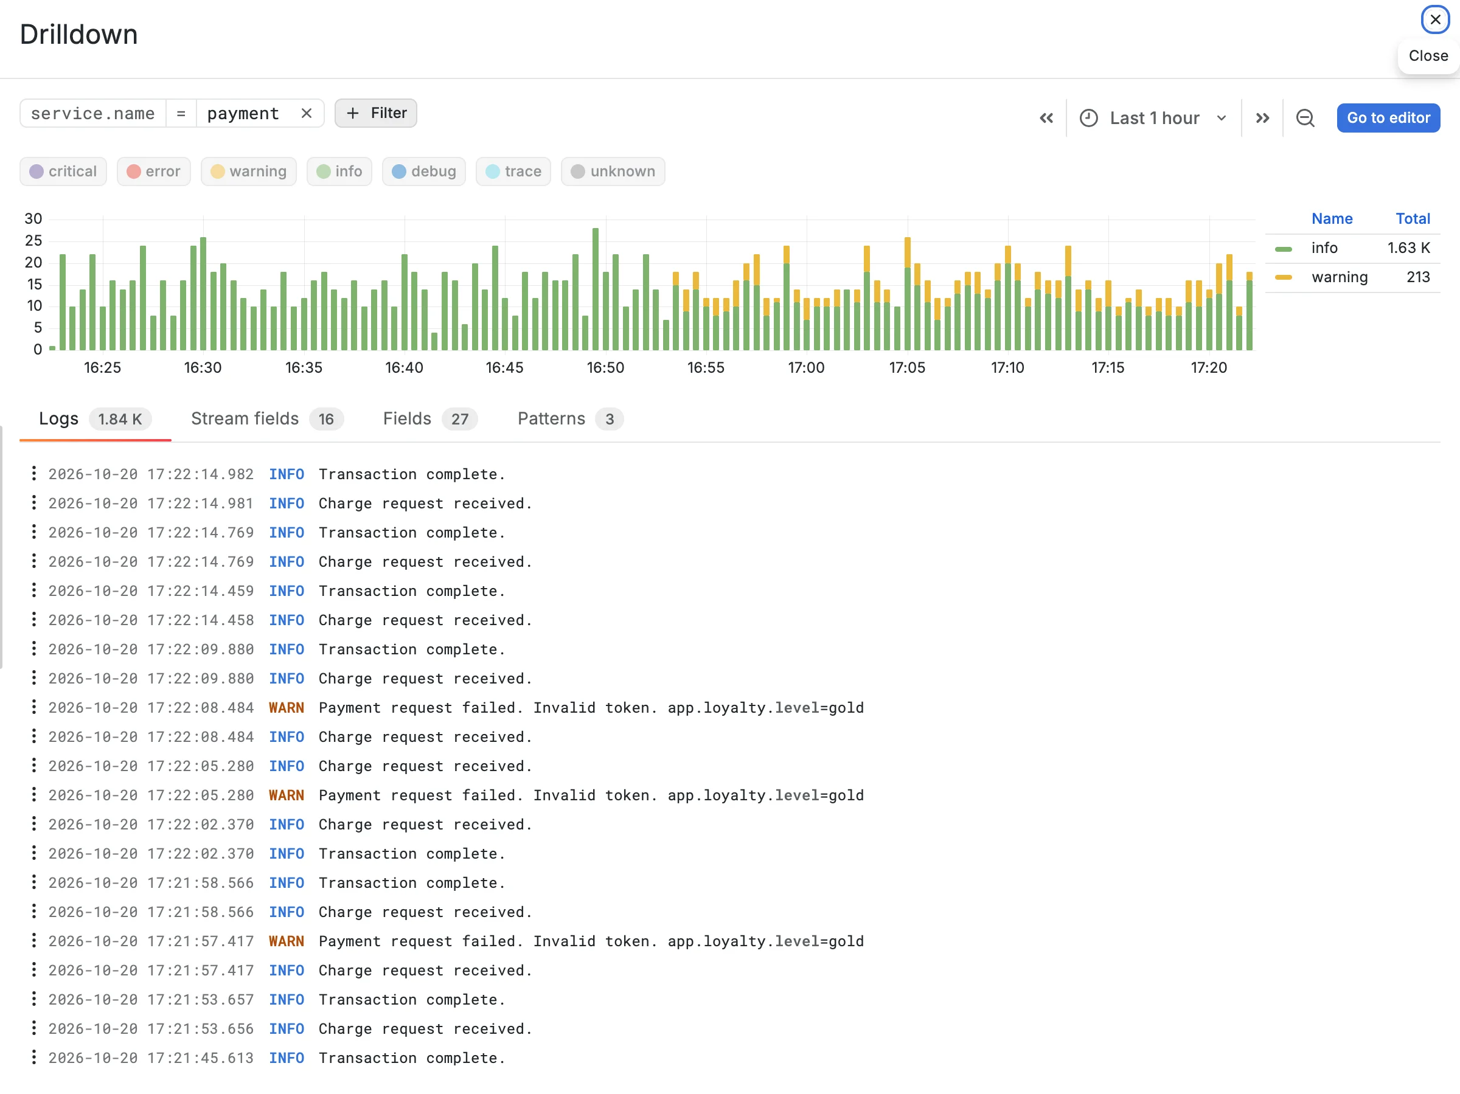Open row menu for 17:22:05.280 WARN entry
This screenshot has height=1094, width=1460.
(x=33, y=795)
